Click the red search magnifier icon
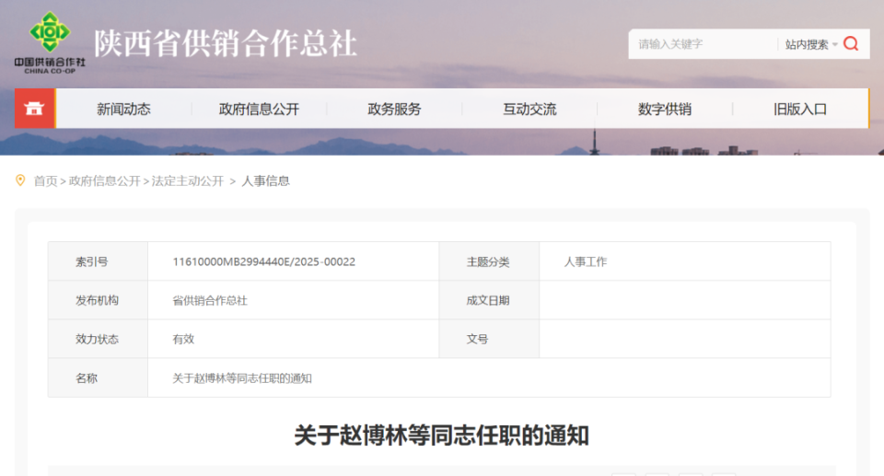Viewport: 884px width, 476px height. [x=851, y=43]
